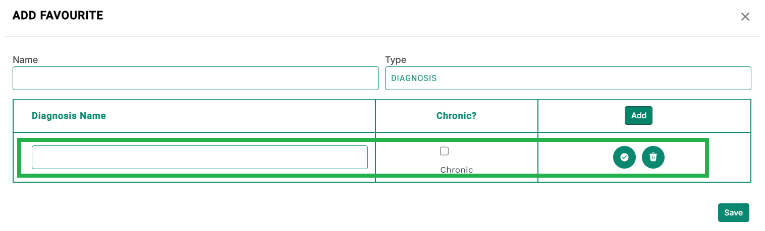Accept the entry using the round tick button
Viewport: 765px width, 231px height.
624,158
